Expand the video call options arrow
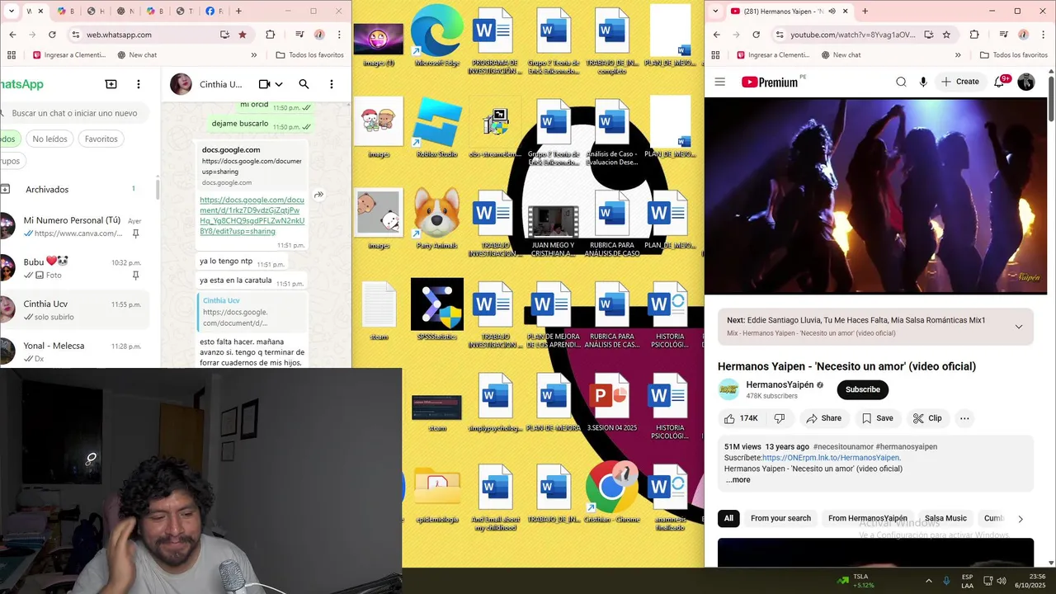The image size is (1056, 594). [x=279, y=84]
